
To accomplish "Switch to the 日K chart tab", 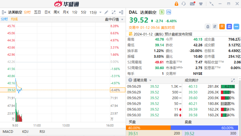I will [47, 12].
